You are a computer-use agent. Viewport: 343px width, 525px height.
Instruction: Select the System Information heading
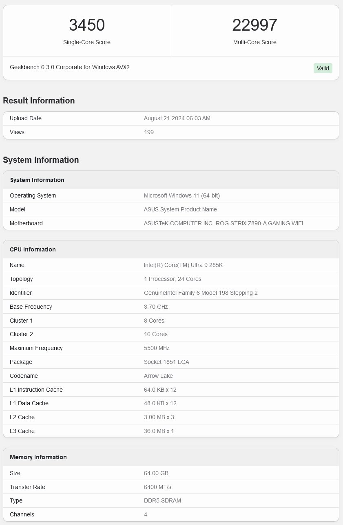41,160
